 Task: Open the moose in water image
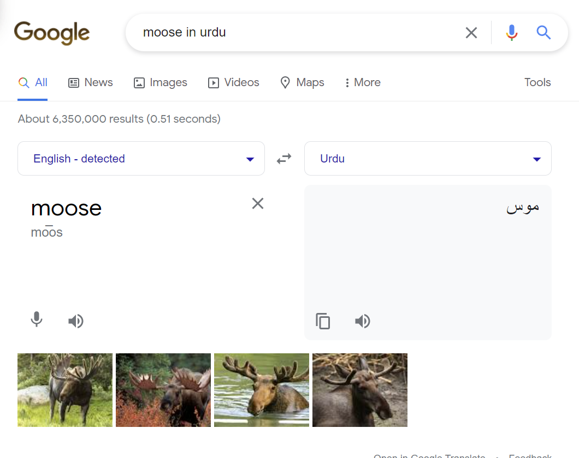click(262, 390)
